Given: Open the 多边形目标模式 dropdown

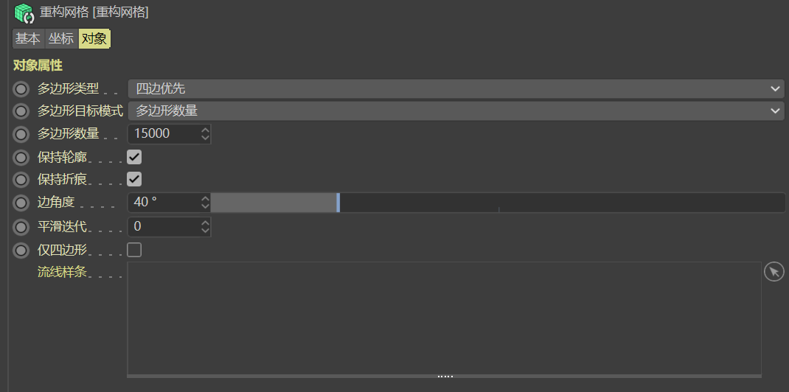Looking at the screenshot, I should point(456,111).
